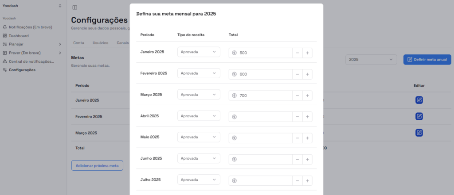Click Definir meta anual button
Image resolution: width=454 pixels, height=195 pixels.
[427, 59]
